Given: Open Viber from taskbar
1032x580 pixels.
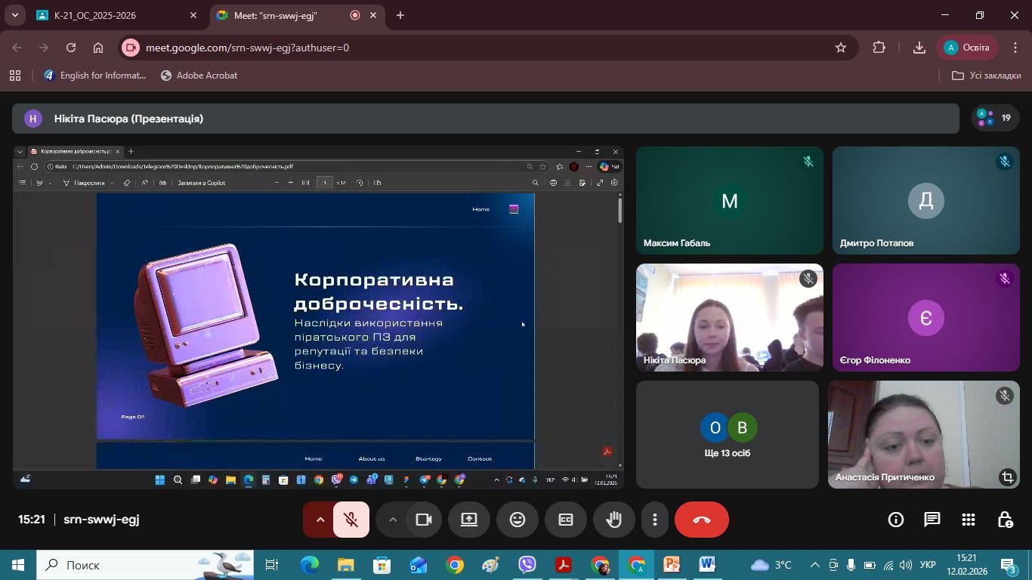Looking at the screenshot, I should coord(527,565).
